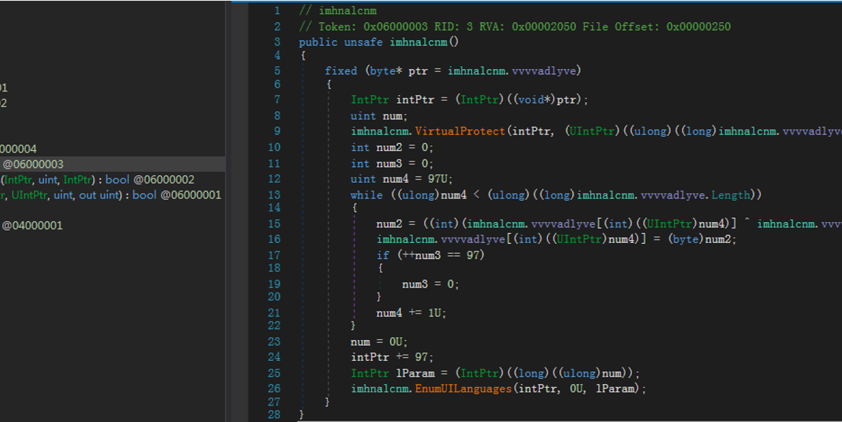This screenshot has width=842, height=422.
Task: Click line number 1 in the gutter
Action: 277,11
